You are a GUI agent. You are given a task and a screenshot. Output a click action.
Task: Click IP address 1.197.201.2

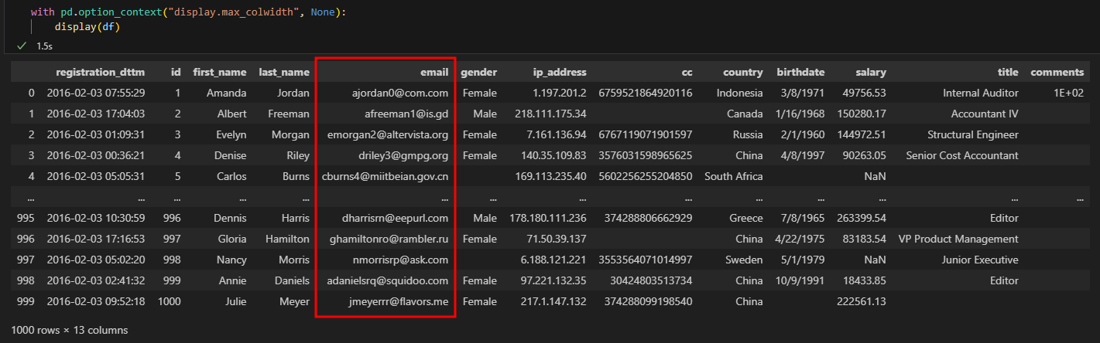(560, 93)
